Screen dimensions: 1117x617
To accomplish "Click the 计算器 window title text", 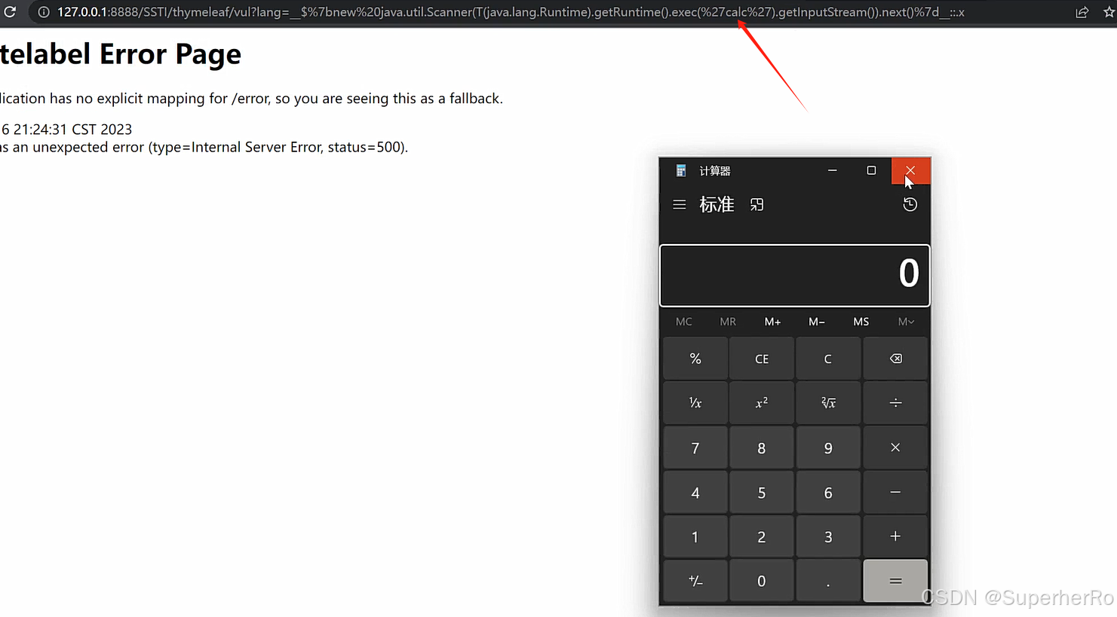I will coord(715,171).
